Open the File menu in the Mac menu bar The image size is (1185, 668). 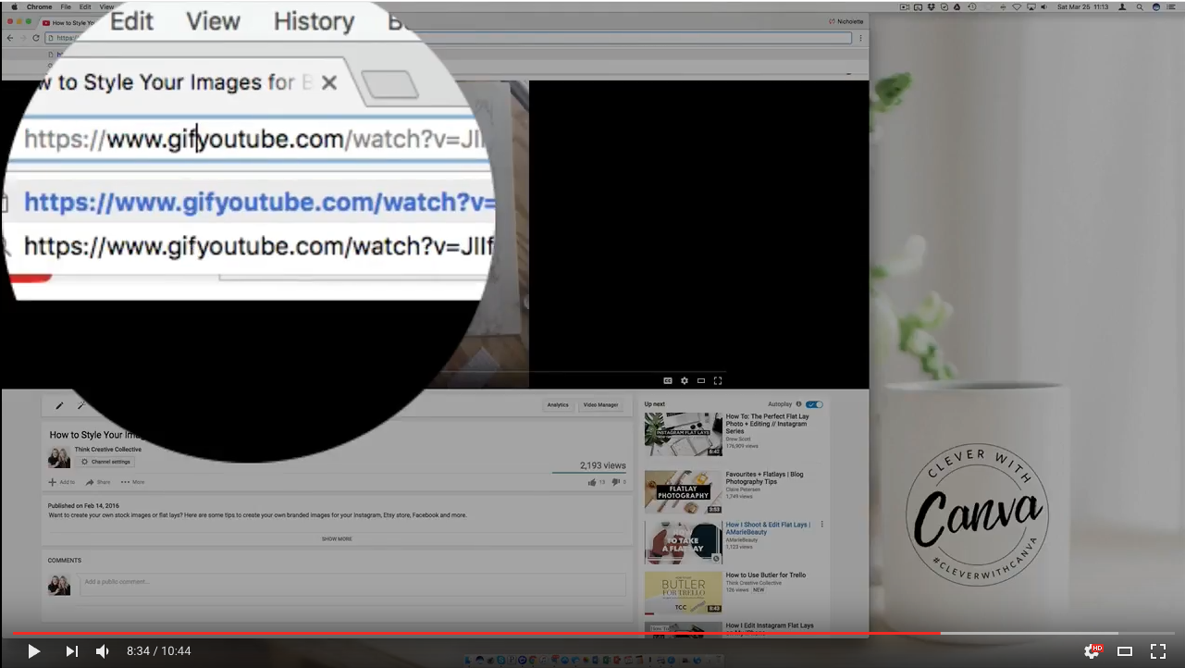click(x=66, y=6)
